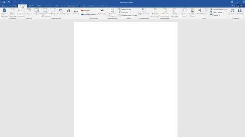Select the Вставка tab
245x137 pixels.
point(22,6)
